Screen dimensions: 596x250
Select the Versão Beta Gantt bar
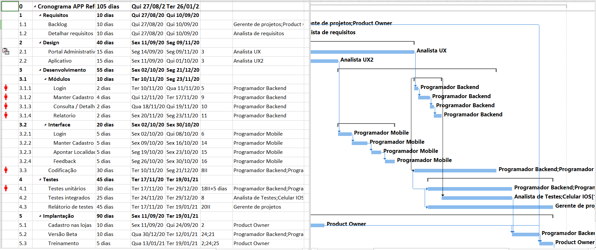(x=525, y=234)
